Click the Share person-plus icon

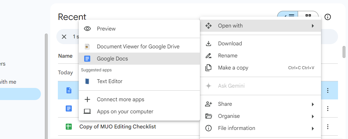click(x=208, y=104)
